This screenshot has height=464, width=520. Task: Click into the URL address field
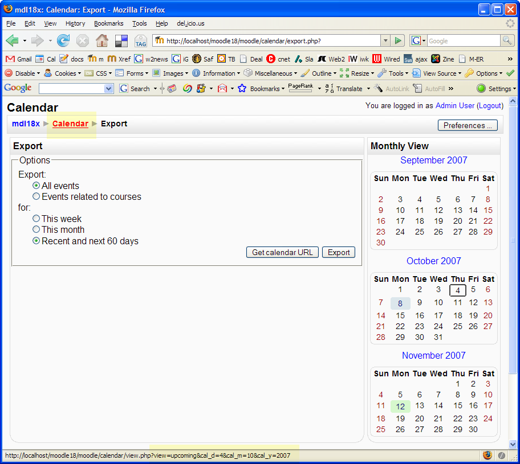267,41
